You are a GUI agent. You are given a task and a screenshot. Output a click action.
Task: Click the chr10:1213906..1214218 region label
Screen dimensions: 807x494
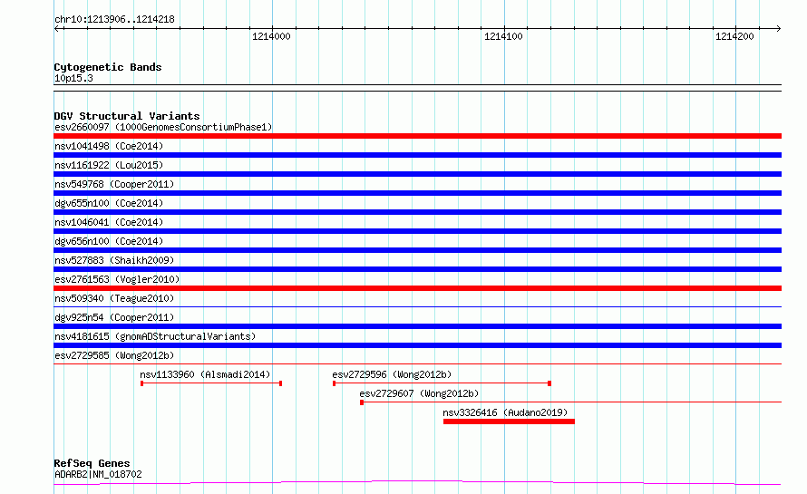[x=115, y=20]
